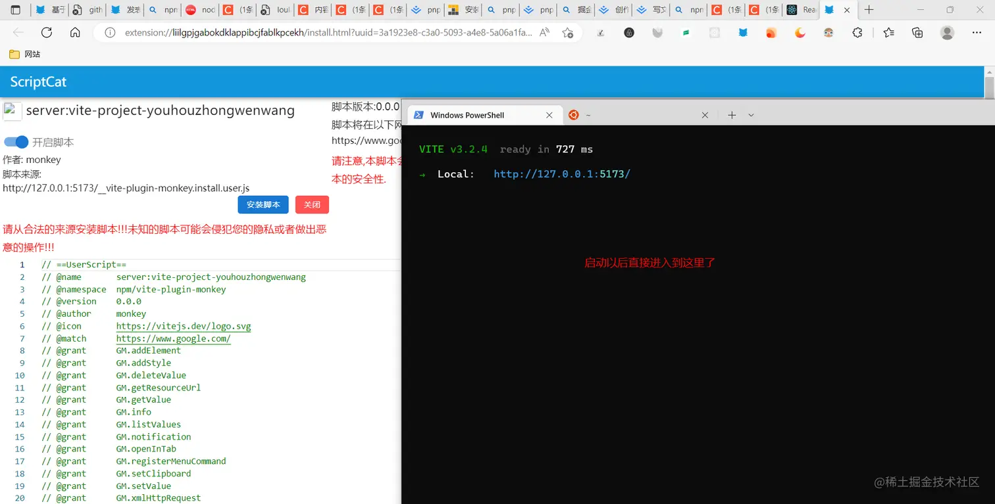Click the script source URL install.user.js text
This screenshot has width=995, height=504.
(126, 188)
